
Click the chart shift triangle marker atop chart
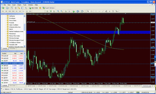[126, 13]
